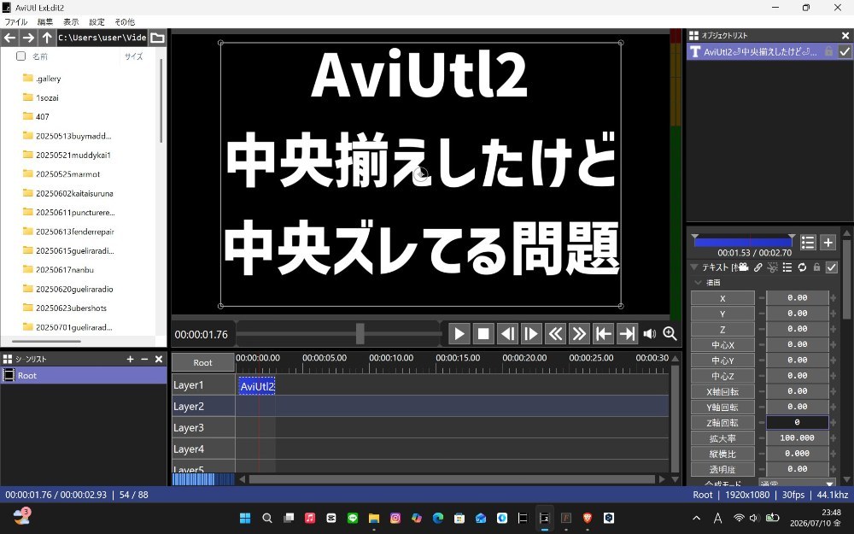Open the ファイル menu

click(x=15, y=22)
